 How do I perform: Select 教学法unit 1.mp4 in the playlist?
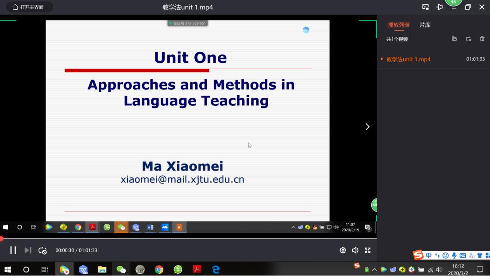coord(408,59)
